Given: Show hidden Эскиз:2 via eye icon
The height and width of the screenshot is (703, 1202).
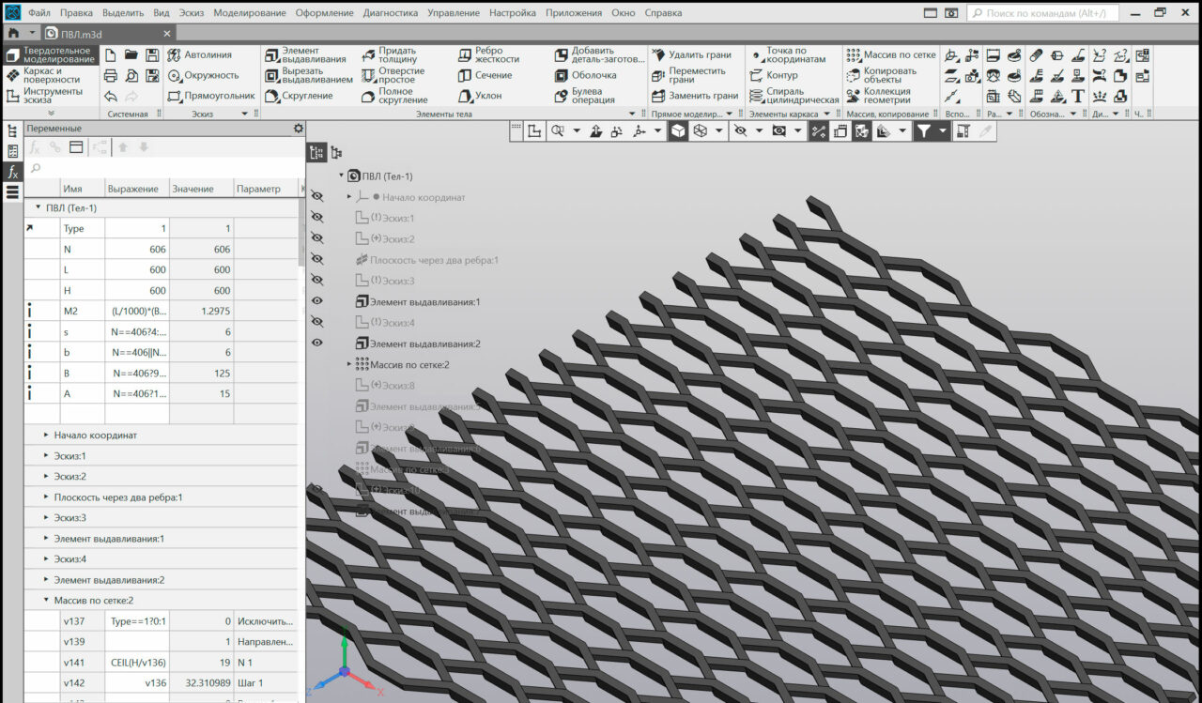Looking at the screenshot, I should click(317, 238).
